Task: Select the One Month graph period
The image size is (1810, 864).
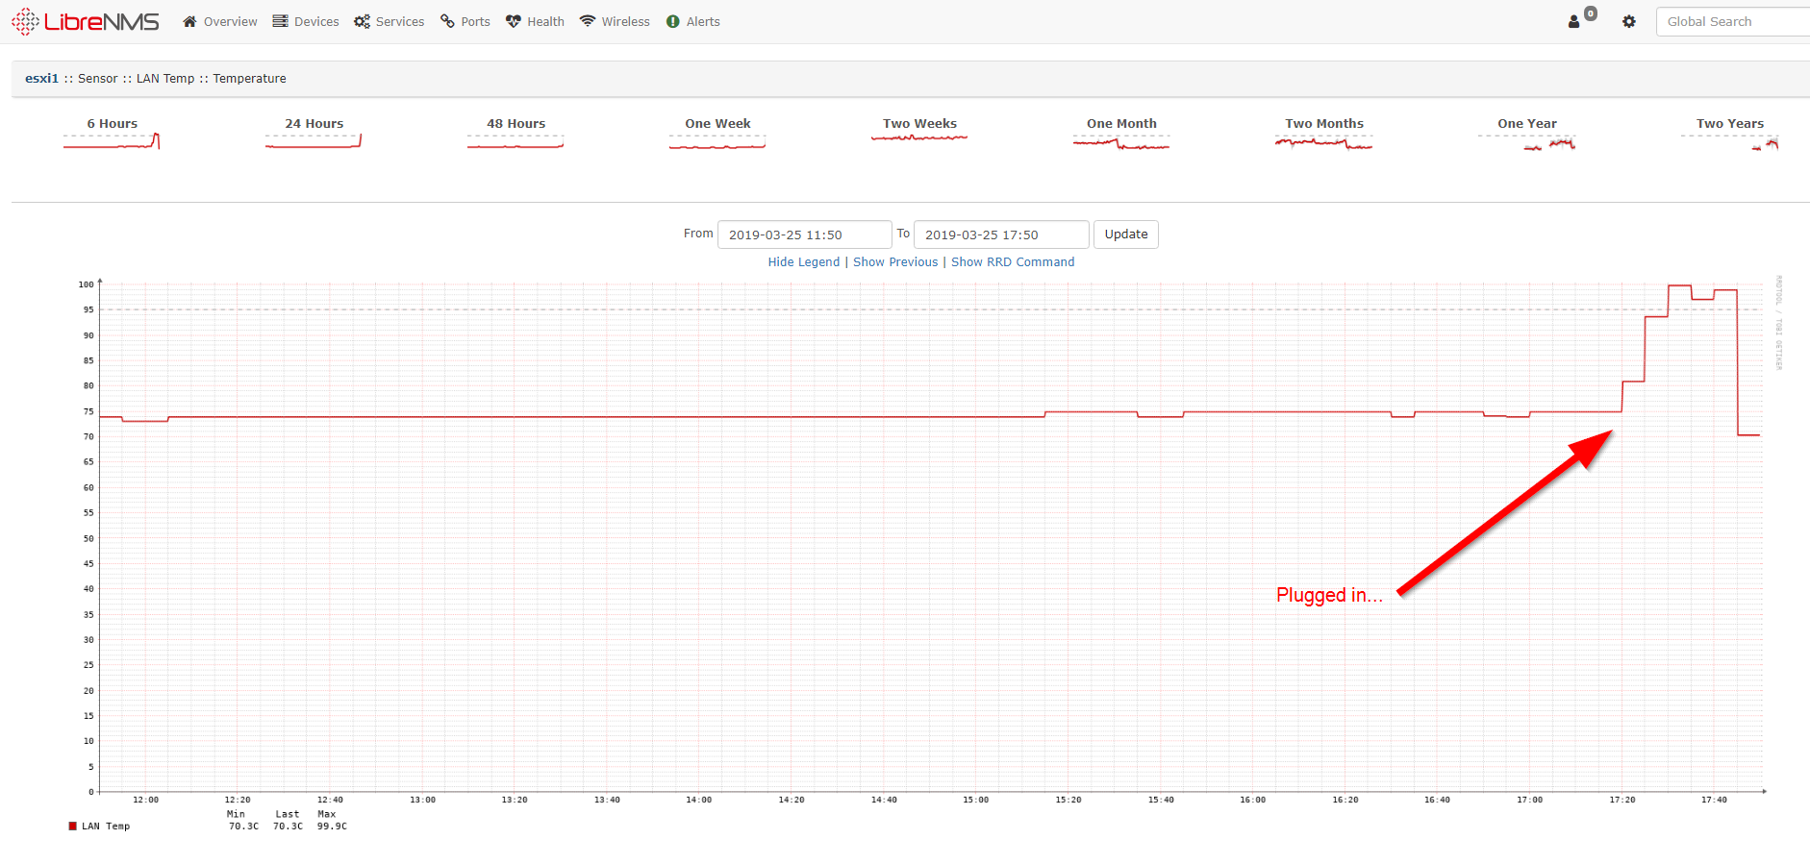Action: [1121, 123]
